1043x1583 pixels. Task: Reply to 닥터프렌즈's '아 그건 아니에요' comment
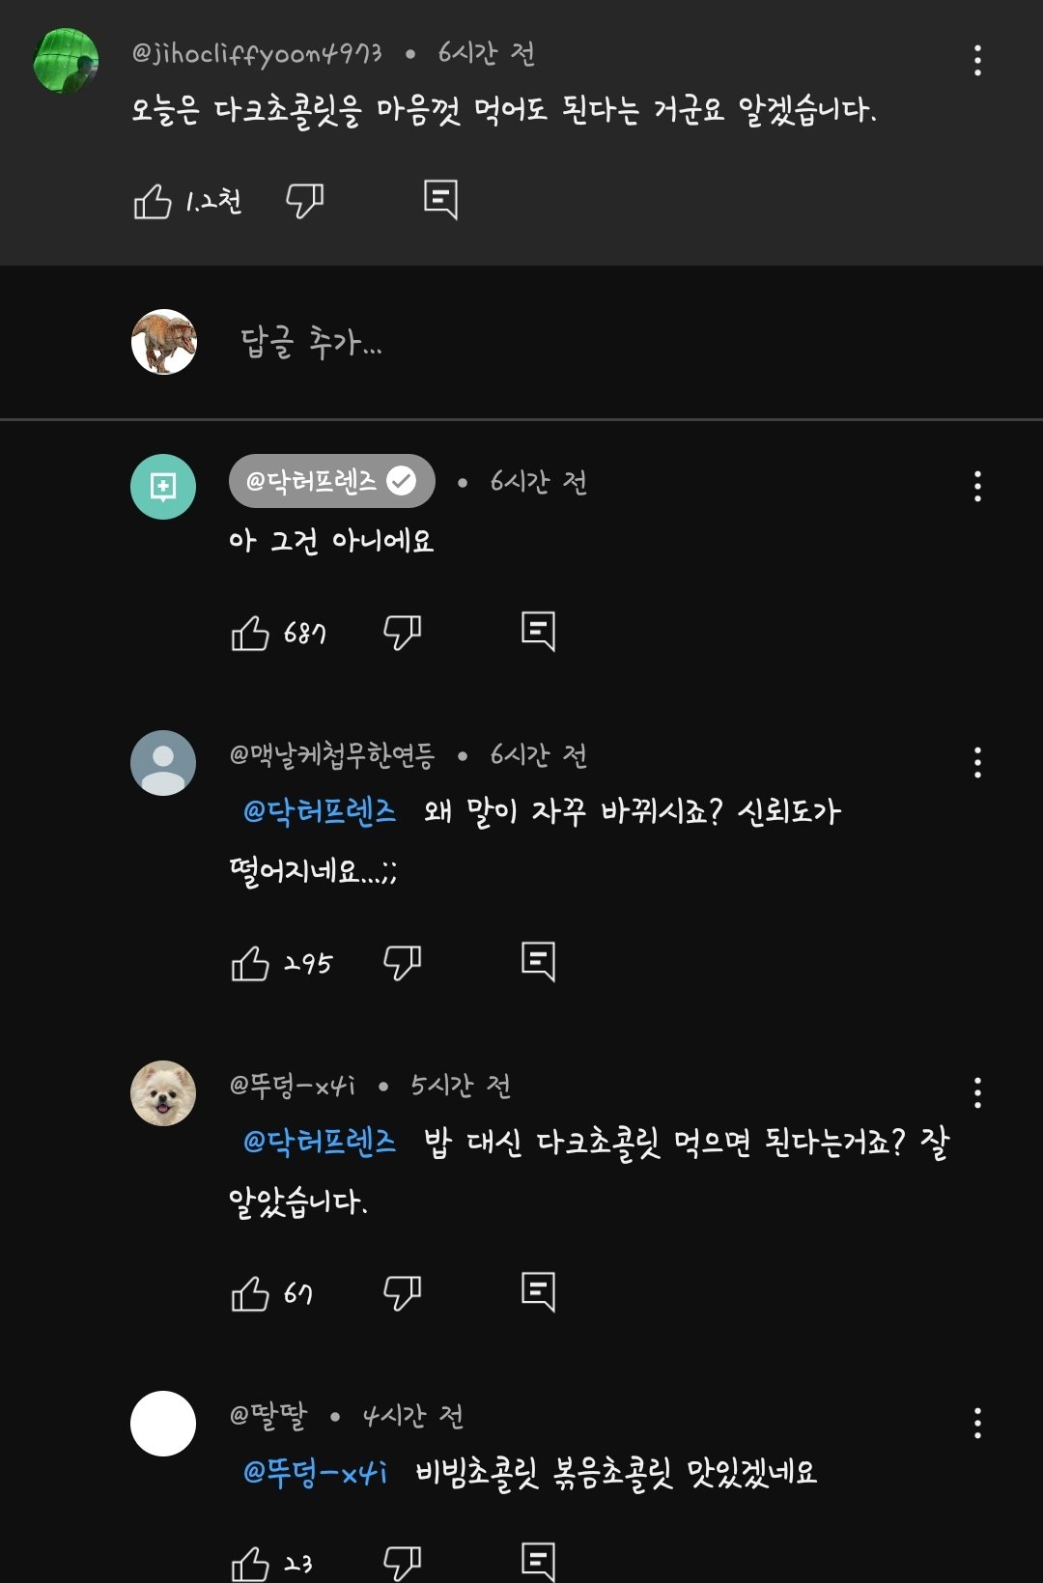(538, 632)
